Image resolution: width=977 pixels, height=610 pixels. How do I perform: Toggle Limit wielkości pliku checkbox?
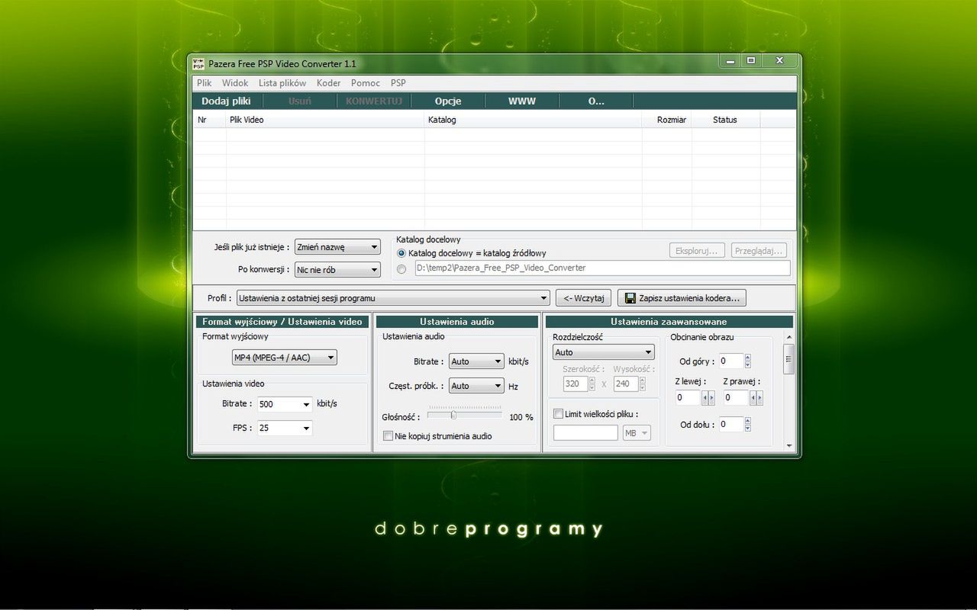(x=558, y=414)
